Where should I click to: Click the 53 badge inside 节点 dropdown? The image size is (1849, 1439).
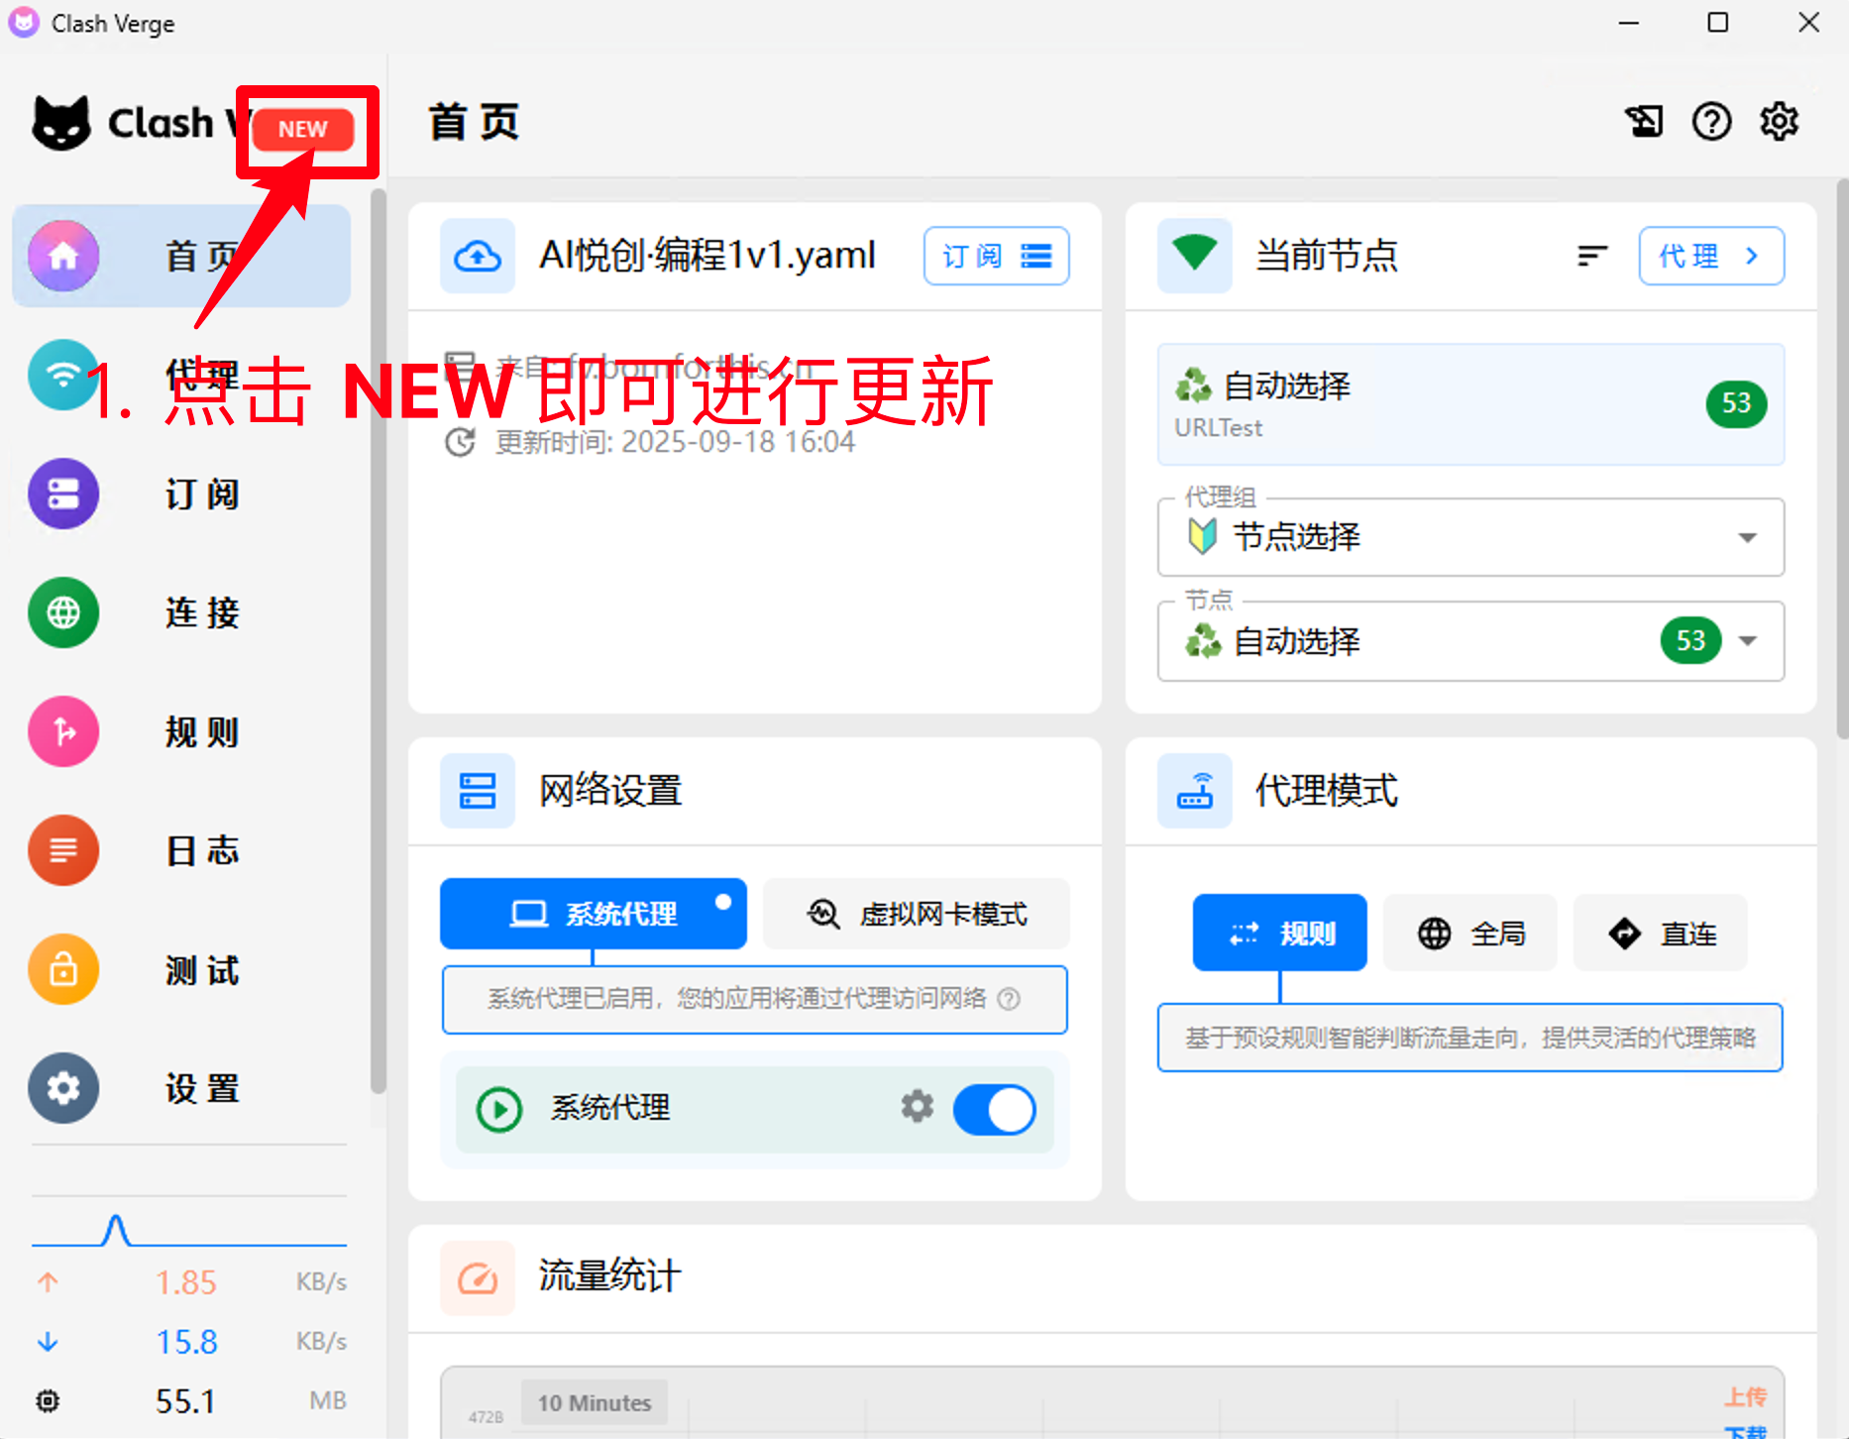point(1691,641)
